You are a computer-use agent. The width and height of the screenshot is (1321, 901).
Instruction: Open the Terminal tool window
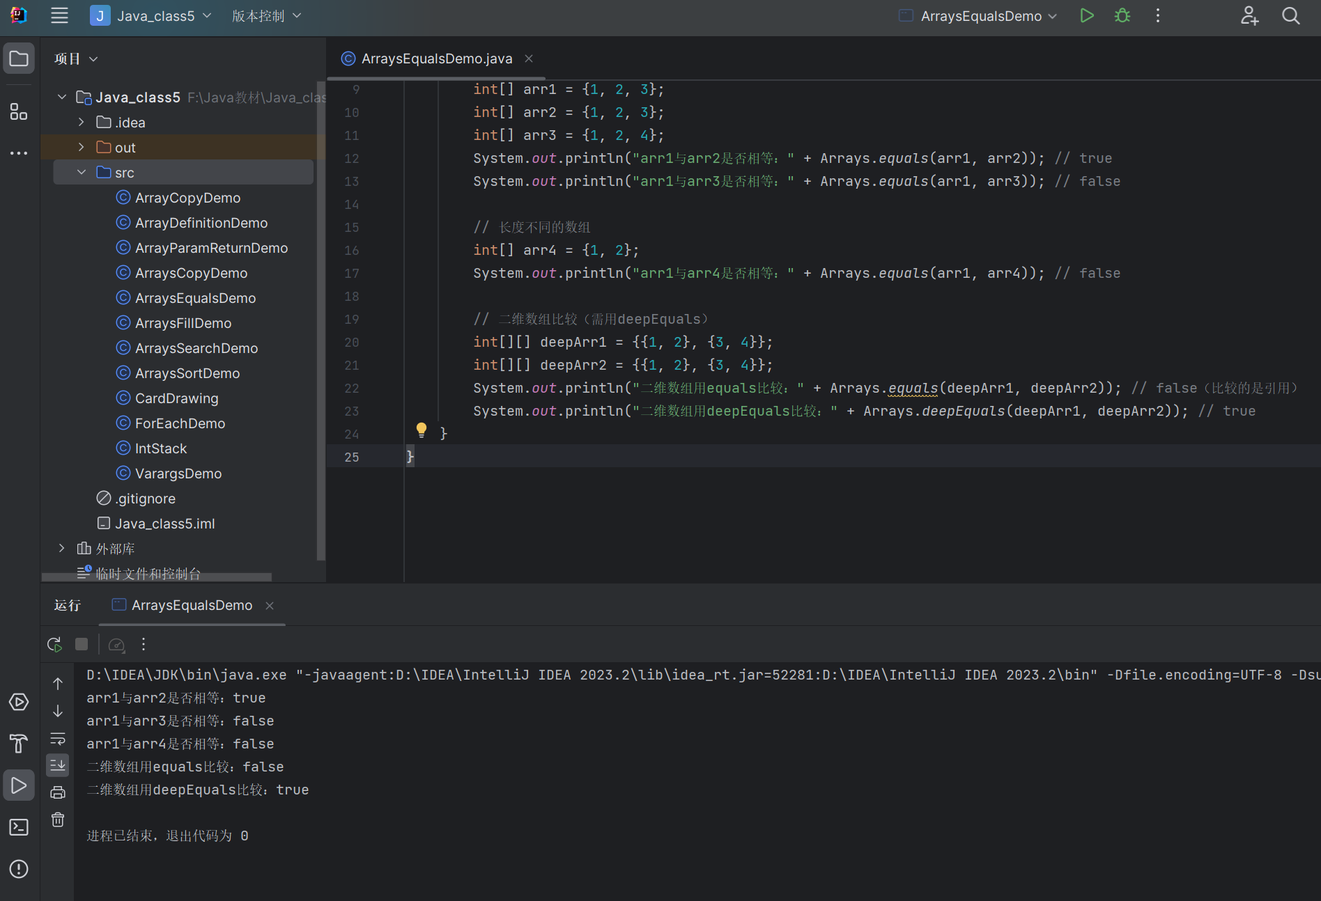[19, 827]
